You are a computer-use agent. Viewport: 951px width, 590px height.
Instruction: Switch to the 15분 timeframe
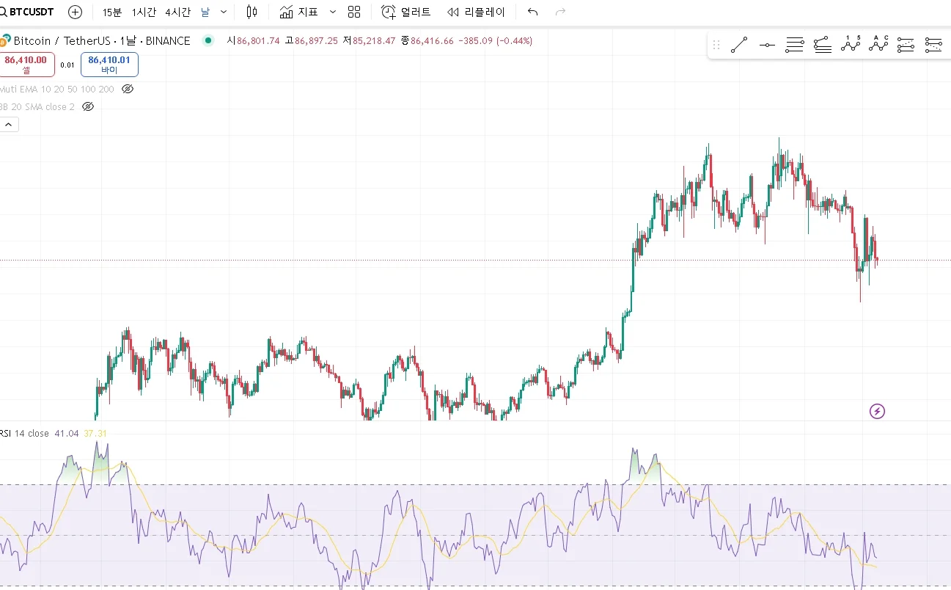click(112, 12)
